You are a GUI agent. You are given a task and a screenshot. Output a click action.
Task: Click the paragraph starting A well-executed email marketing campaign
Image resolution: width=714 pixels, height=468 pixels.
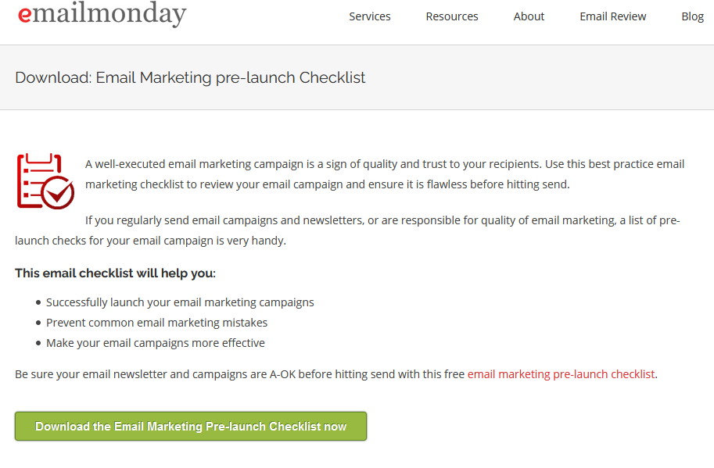click(x=383, y=174)
